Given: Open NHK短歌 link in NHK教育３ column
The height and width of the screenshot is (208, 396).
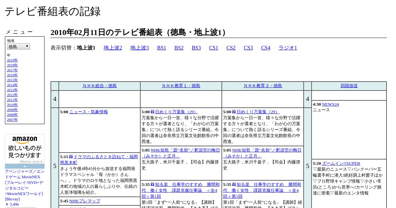Looking at the screenshot, I should (262, 153).
